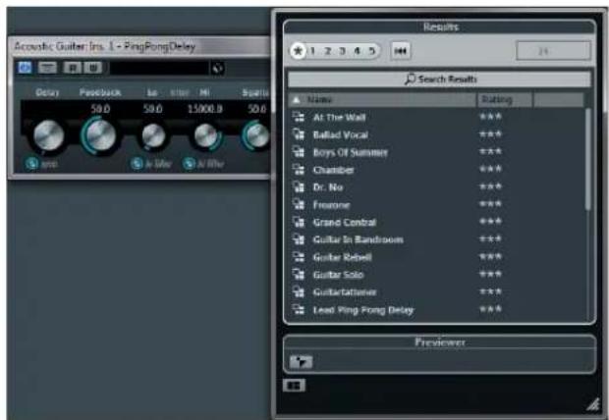Viewport: 609px width, 420px height.
Task: Select the Grand Central preset
Action: [x=345, y=223]
